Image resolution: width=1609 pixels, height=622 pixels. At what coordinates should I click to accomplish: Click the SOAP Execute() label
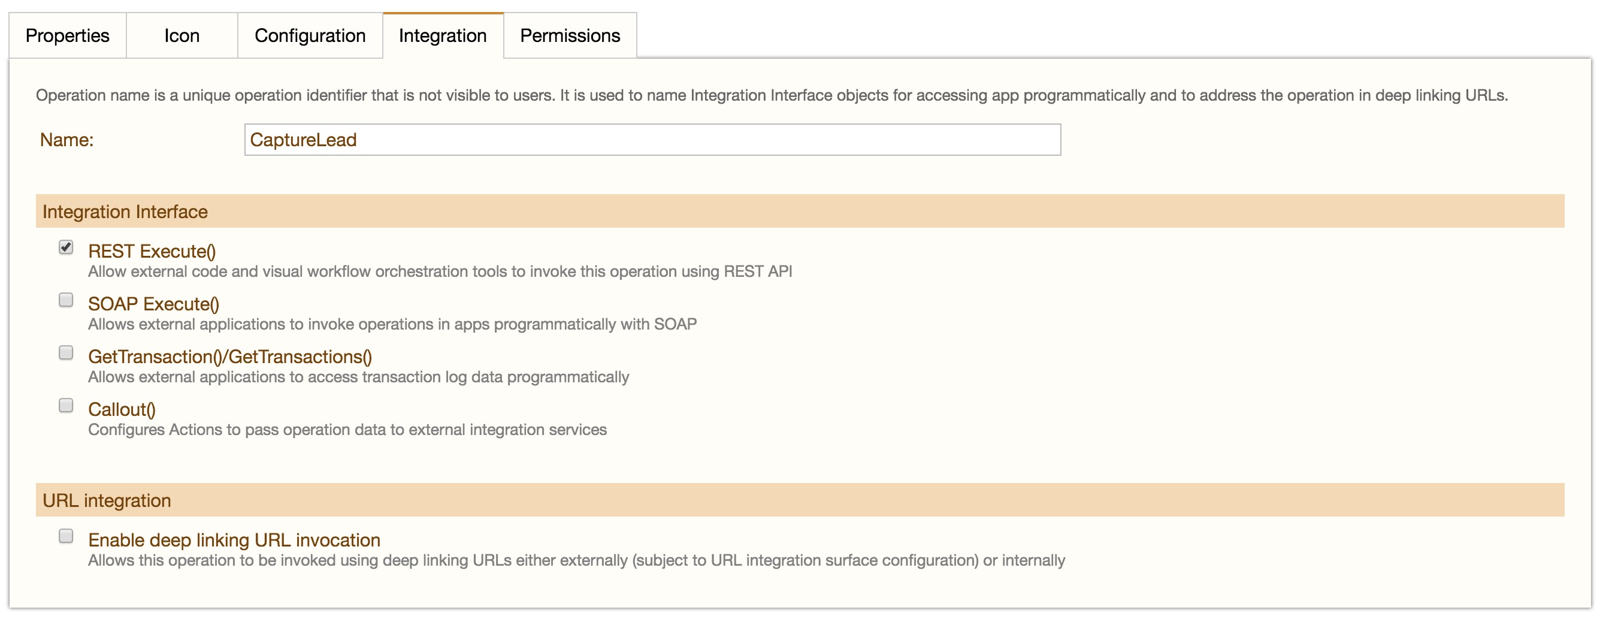point(154,304)
